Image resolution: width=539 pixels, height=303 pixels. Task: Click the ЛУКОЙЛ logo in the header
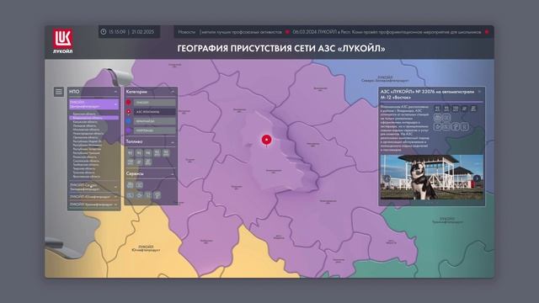[62, 41]
